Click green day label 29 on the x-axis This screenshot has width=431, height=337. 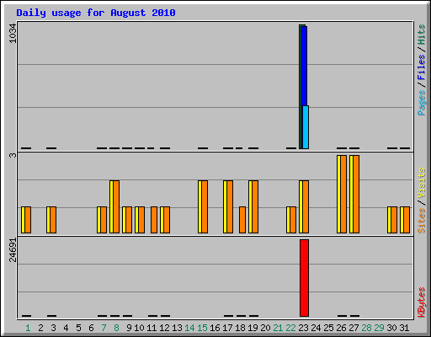tap(379, 328)
